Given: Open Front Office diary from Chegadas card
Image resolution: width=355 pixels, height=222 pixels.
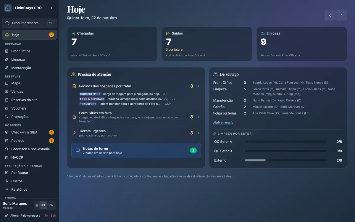Looking at the screenshot, I should pos(91,55).
